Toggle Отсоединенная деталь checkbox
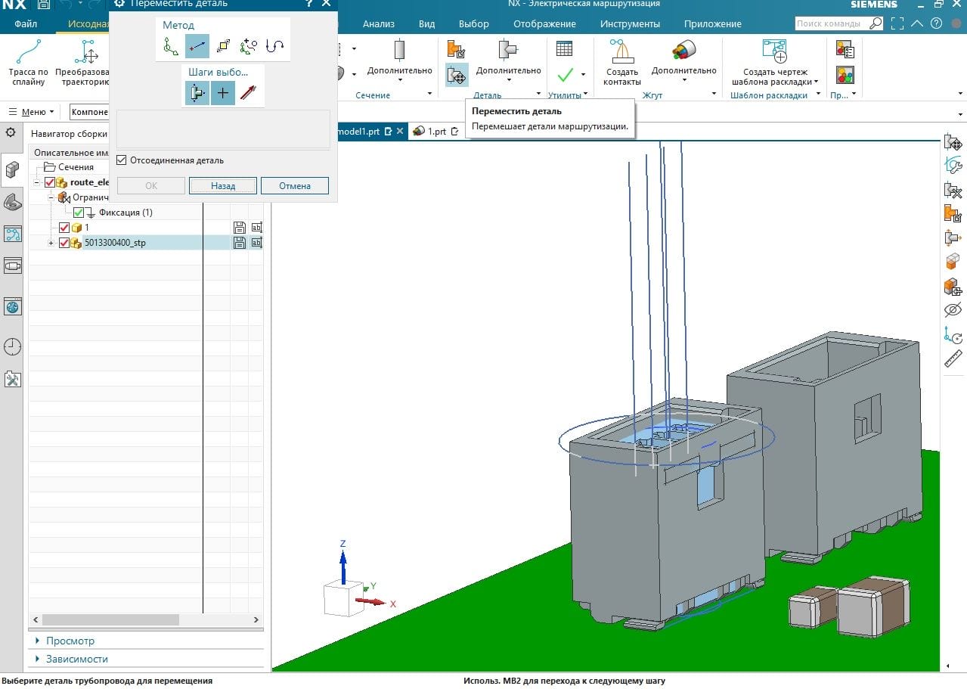Screen dimensions: 967x689 (x=121, y=160)
